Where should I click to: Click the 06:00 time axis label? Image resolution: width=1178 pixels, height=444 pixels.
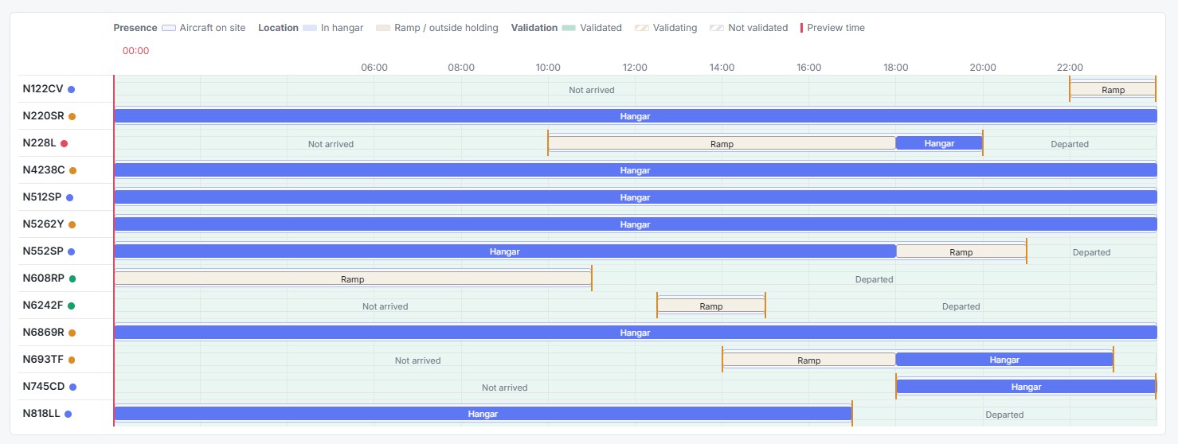(x=374, y=68)
